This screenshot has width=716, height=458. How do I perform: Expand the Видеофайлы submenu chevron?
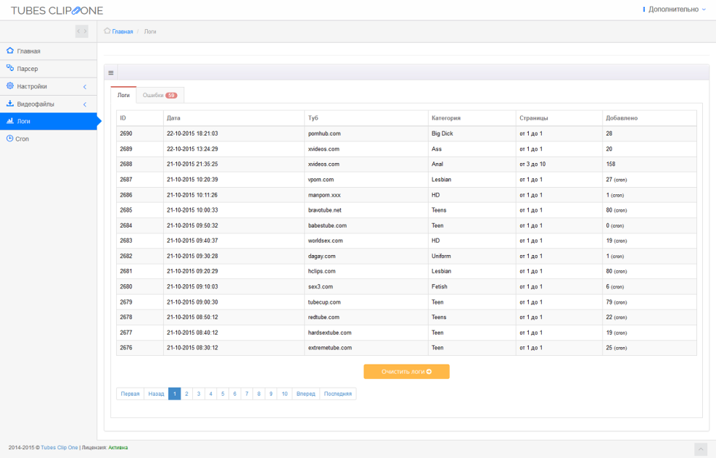83,104
